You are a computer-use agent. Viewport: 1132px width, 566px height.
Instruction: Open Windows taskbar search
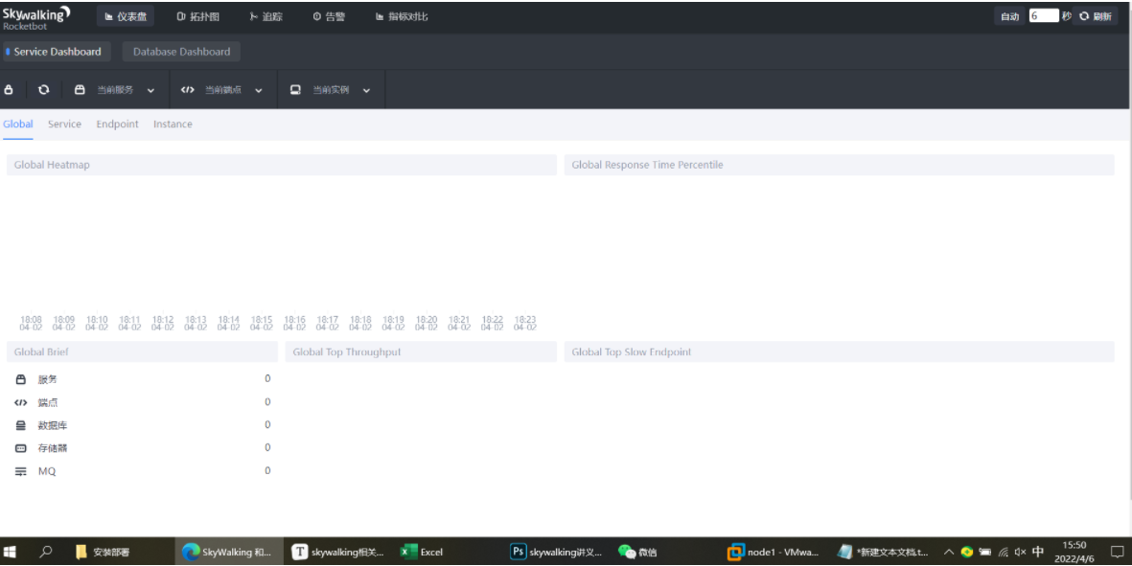(x=45, y=552)
